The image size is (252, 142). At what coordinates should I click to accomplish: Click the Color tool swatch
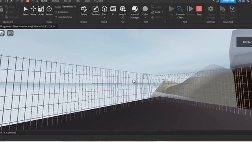pos(145,9)
